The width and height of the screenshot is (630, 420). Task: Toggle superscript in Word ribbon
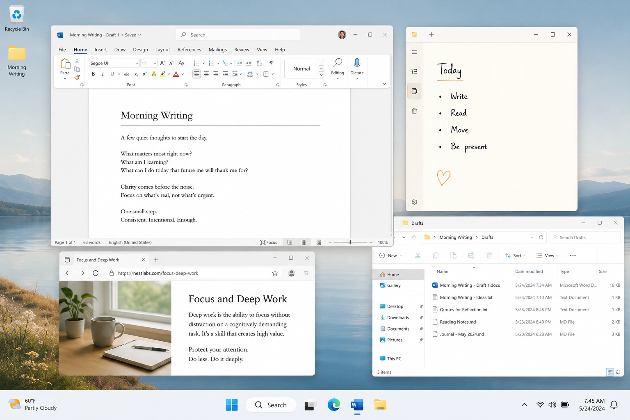144,74
